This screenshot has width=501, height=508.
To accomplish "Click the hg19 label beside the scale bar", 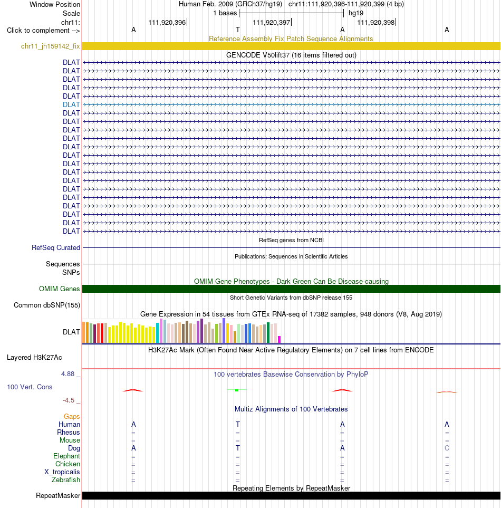I will click(x=356, y=13).
